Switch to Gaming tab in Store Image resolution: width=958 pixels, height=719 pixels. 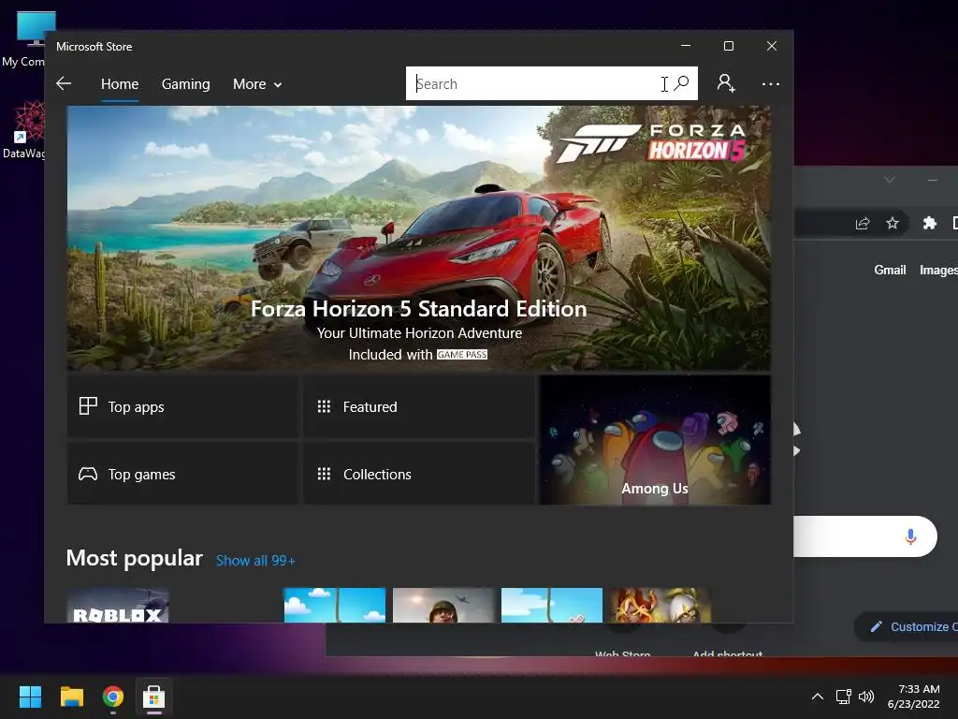tap(186, 83)
